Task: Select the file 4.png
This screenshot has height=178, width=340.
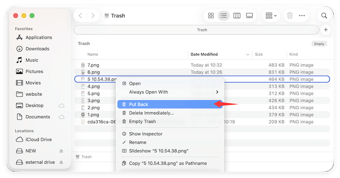Action: coord(93,86)
